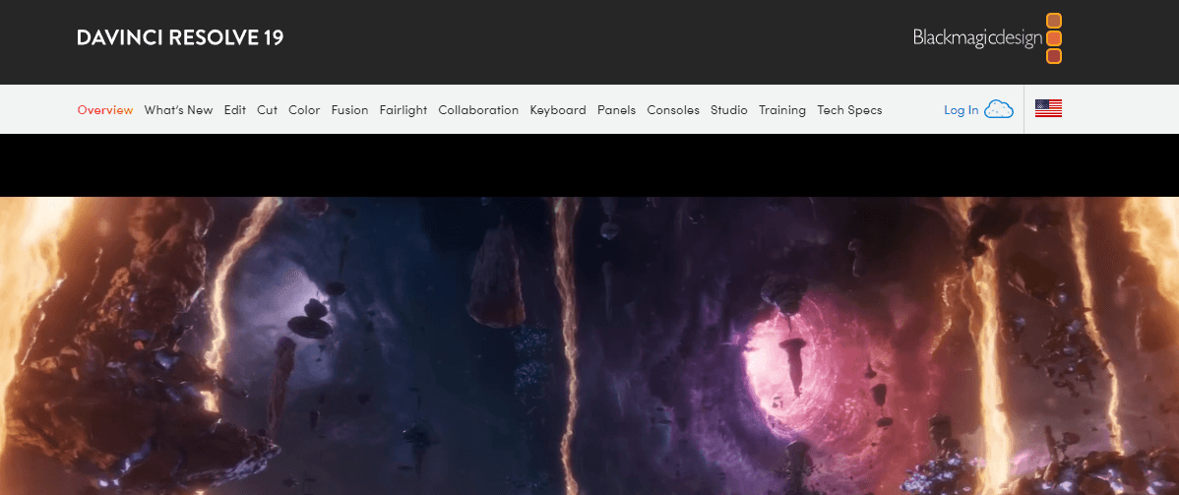Select the Edit page tab
The height and width of the screenshot is (495, 1179).
tap(234, 110)
